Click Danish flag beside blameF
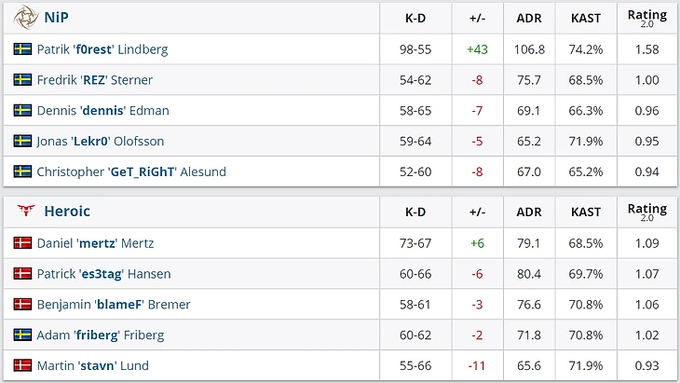The width and height of the screenshot is (680, 383). (22, 304)
